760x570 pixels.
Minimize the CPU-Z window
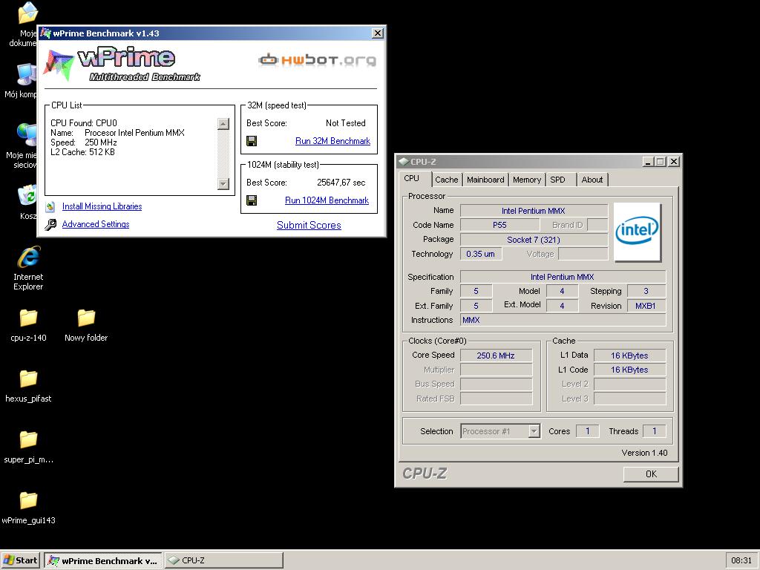pos(647,161)
